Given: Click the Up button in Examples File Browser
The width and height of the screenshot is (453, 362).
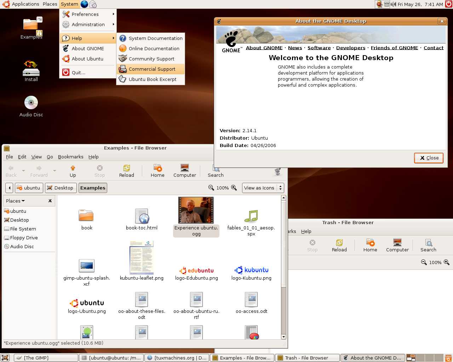Looking at the screenshot, I should point(73,171).
